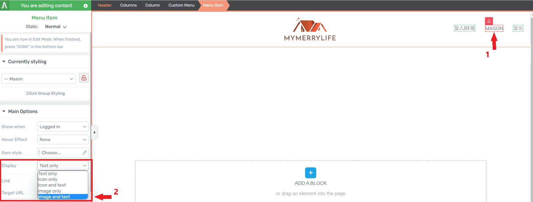Viewport: 533px width, 202px height.
Task: Click the 登出 menu item
Action: [518, 28]
